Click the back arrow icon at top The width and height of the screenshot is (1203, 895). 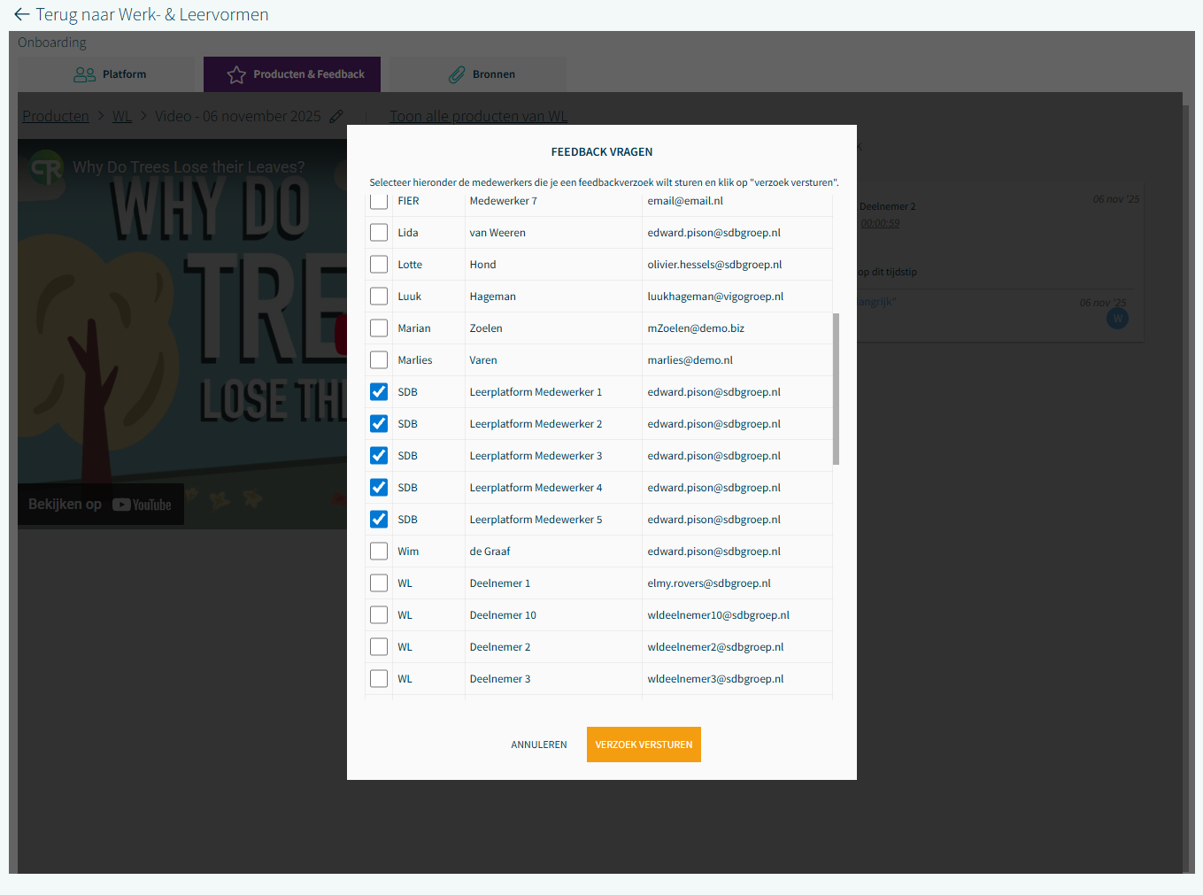22,15
